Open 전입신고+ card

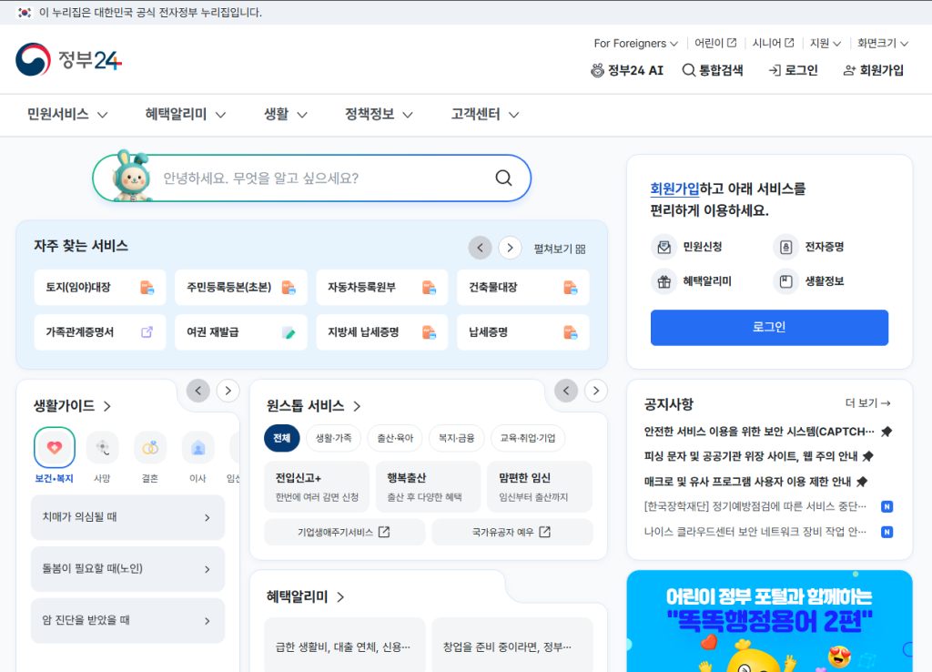click(317, 486)
